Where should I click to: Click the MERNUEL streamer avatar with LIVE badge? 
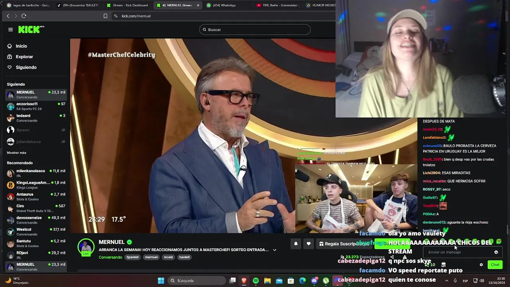(86, 247)
